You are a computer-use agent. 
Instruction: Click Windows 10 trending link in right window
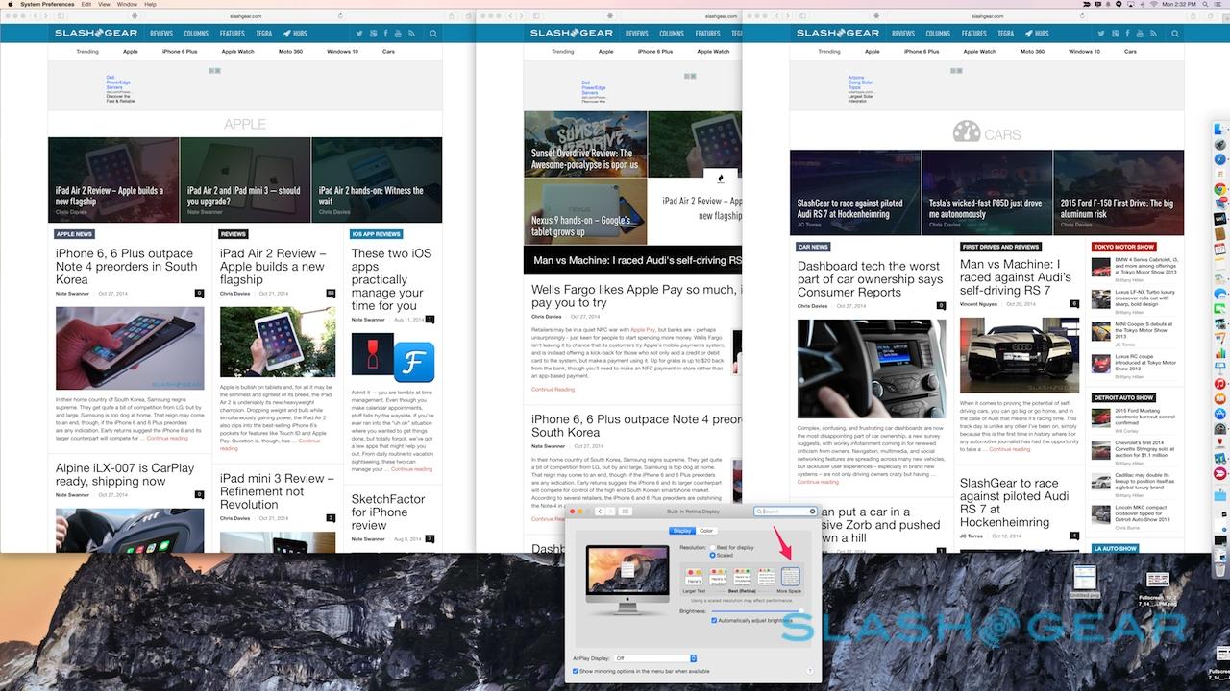click(1084, 52)
